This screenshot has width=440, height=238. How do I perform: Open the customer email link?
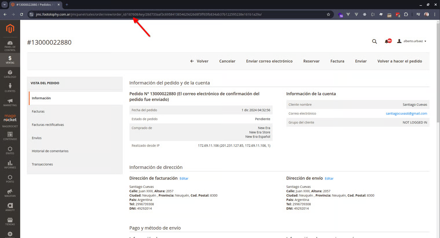pos(406,113)
